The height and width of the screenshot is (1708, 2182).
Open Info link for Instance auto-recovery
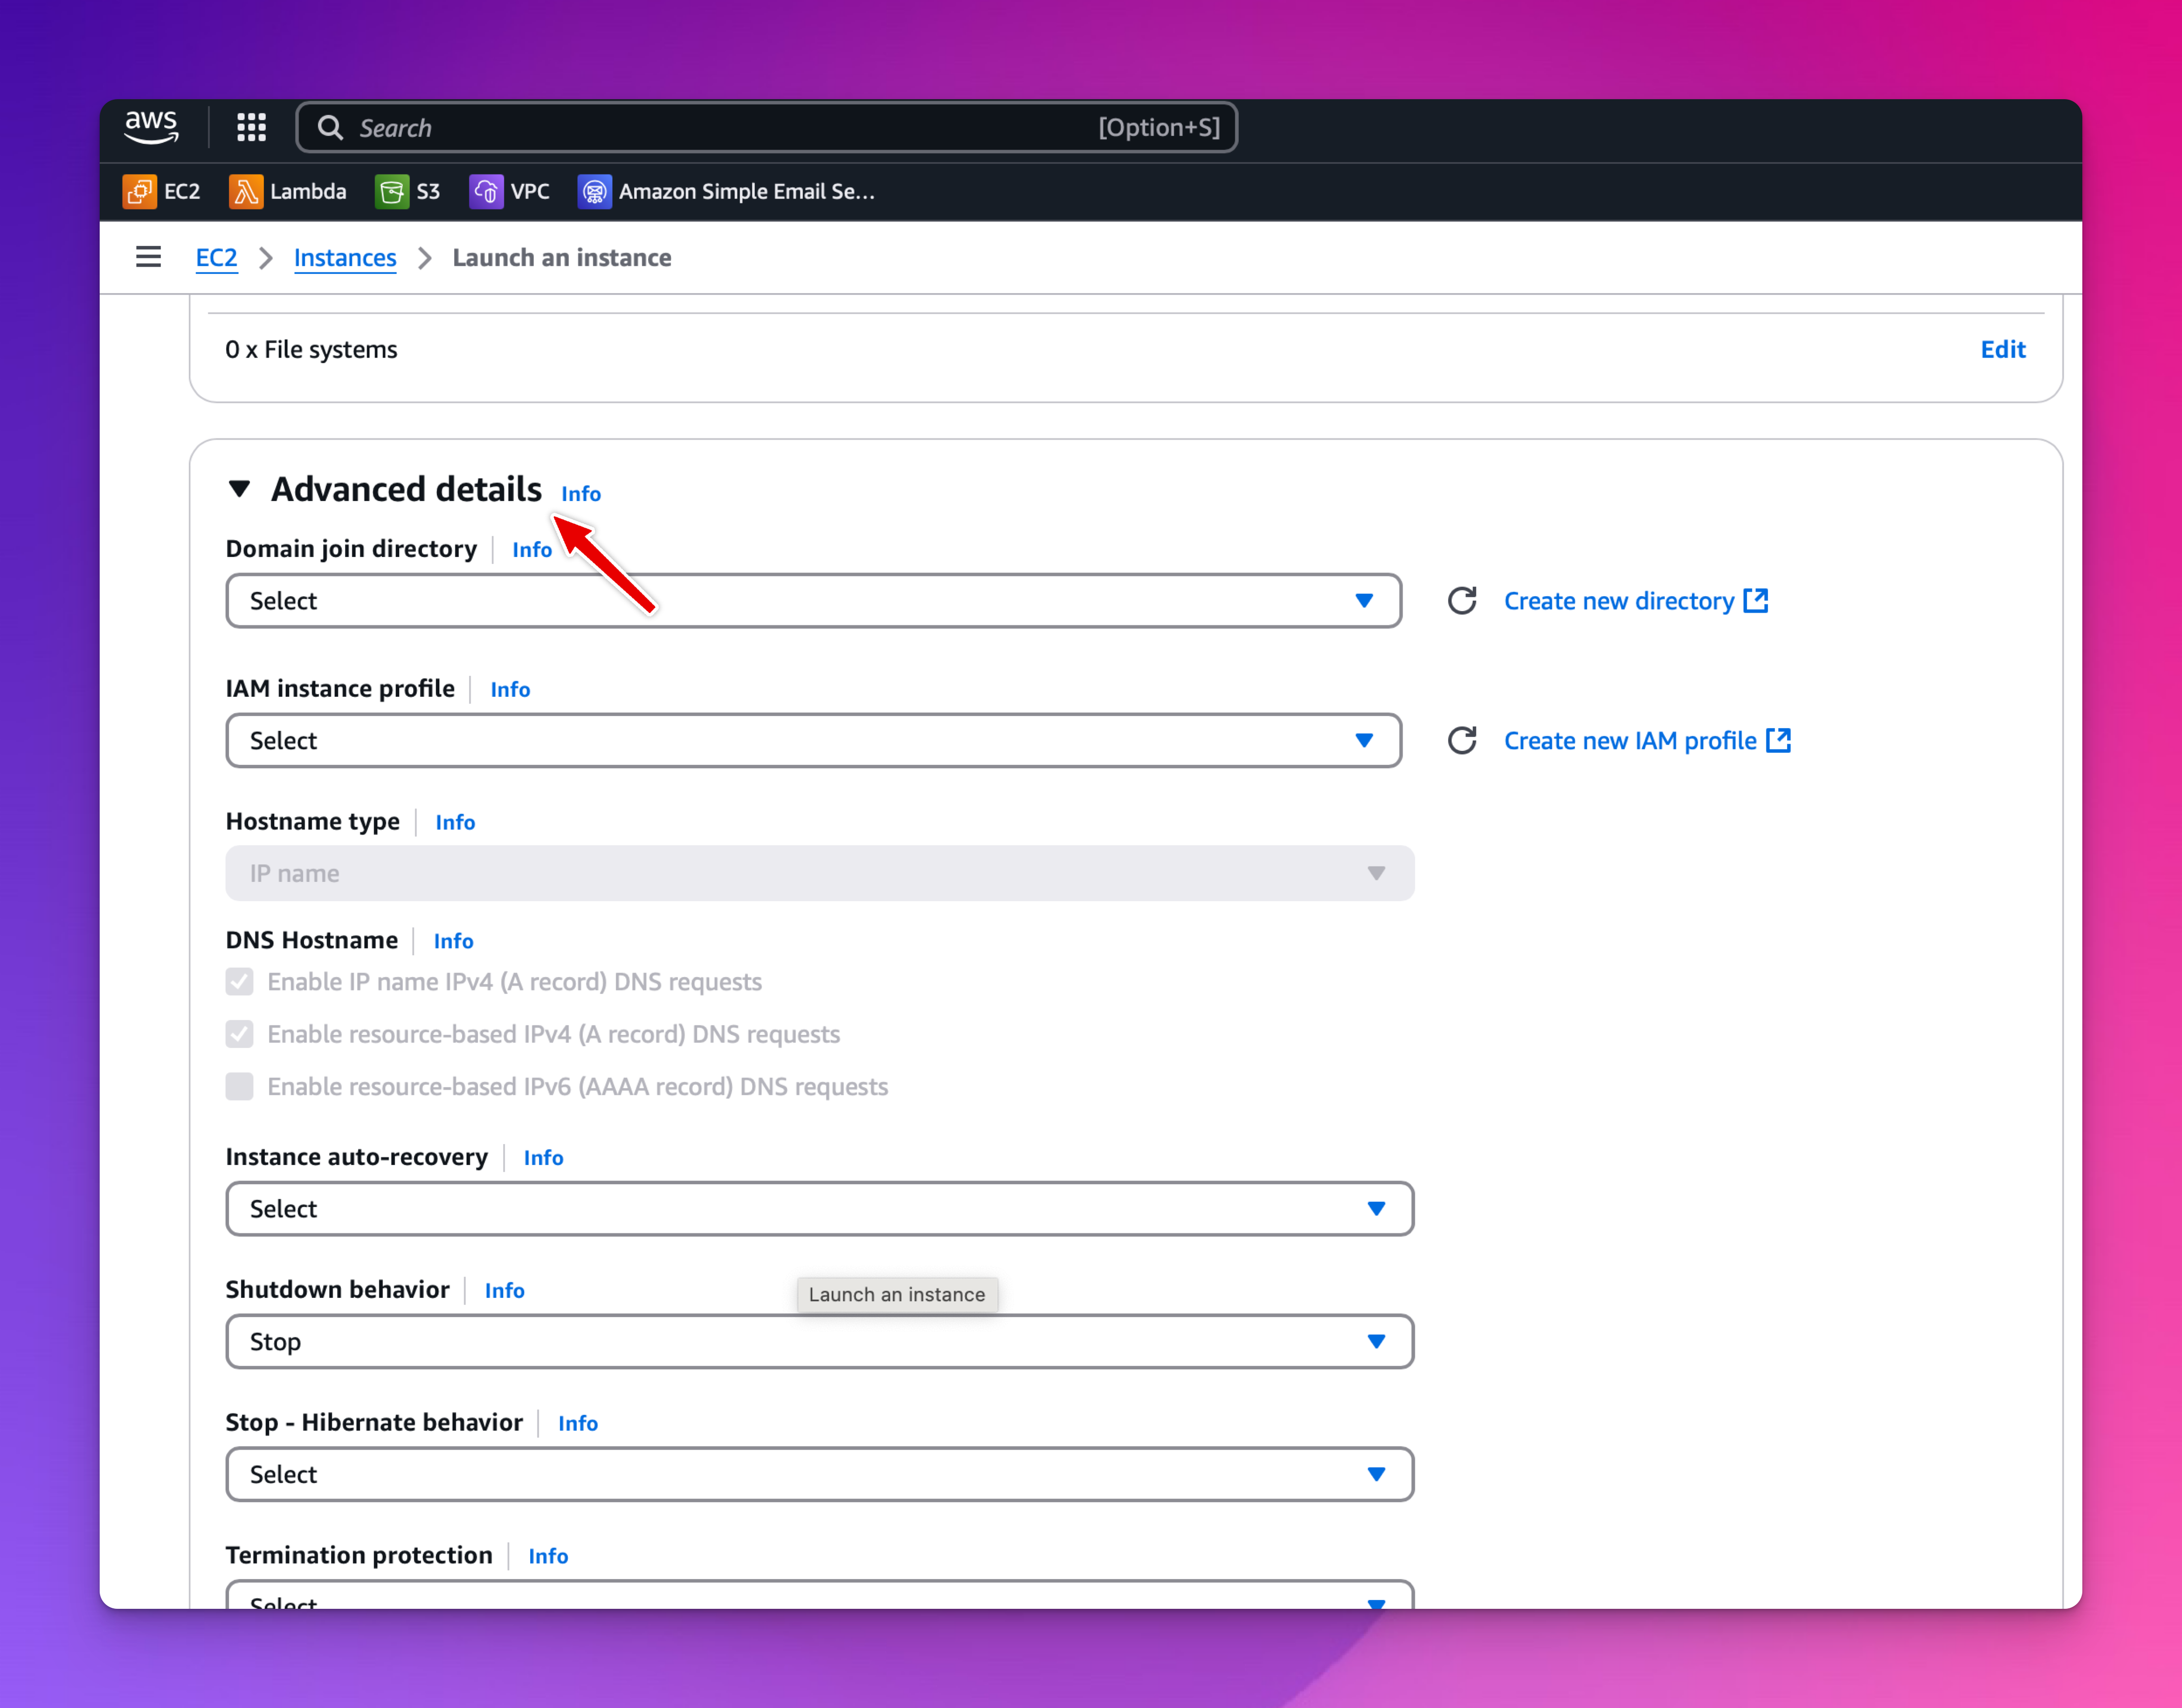[x=543, y=1158]
